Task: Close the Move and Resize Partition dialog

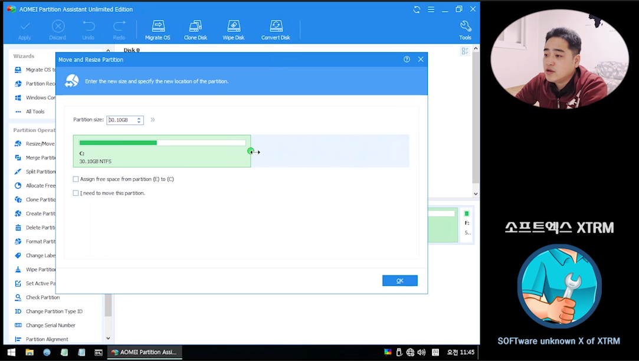Action: pyautogui.click(x=421, y=60)
